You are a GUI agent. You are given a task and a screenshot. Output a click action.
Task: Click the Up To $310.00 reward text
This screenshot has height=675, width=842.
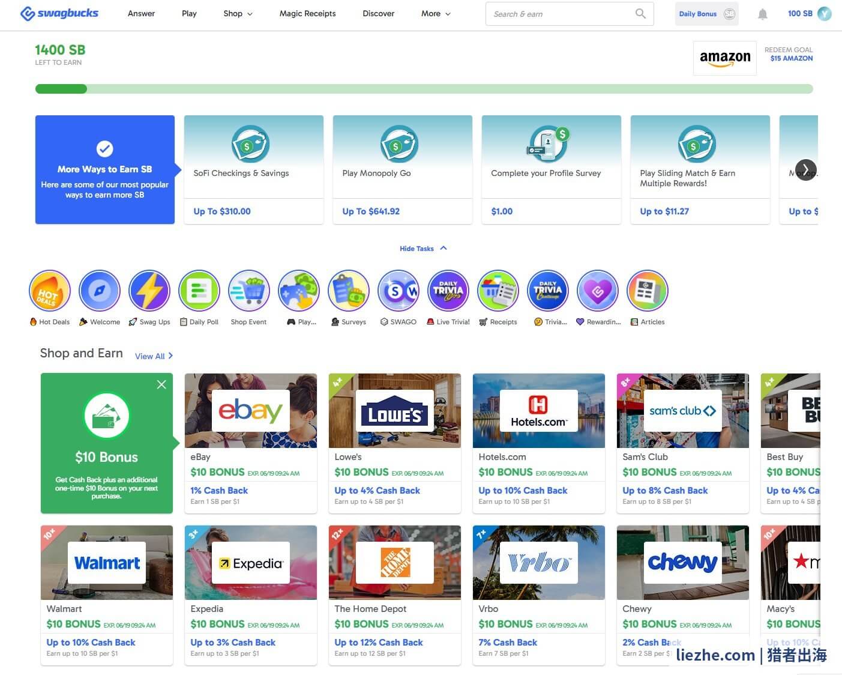(222, 211)
